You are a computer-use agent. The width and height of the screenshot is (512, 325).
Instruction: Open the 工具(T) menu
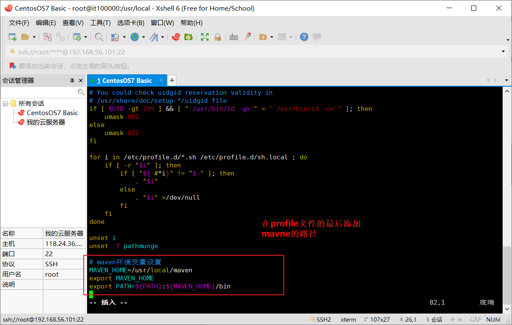click(100, 23)
